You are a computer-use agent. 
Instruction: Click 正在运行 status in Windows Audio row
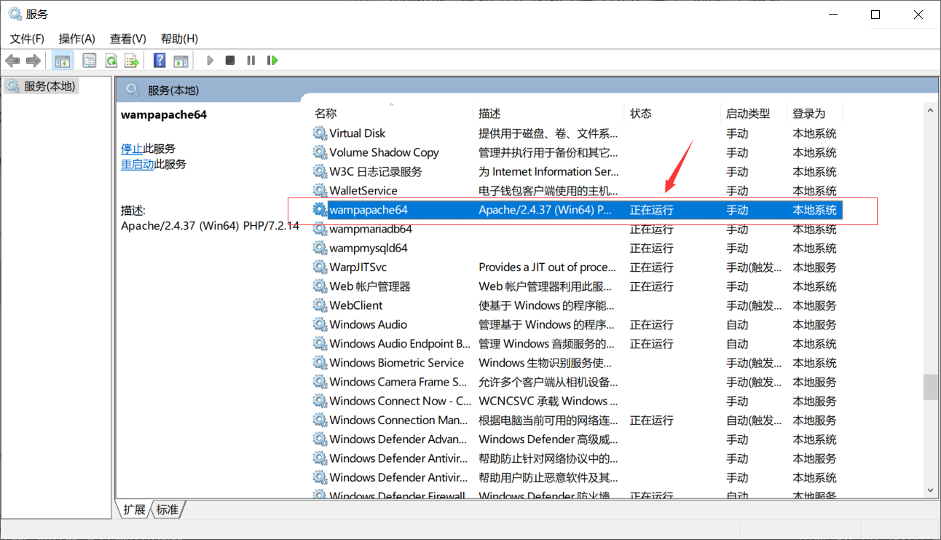652,324
